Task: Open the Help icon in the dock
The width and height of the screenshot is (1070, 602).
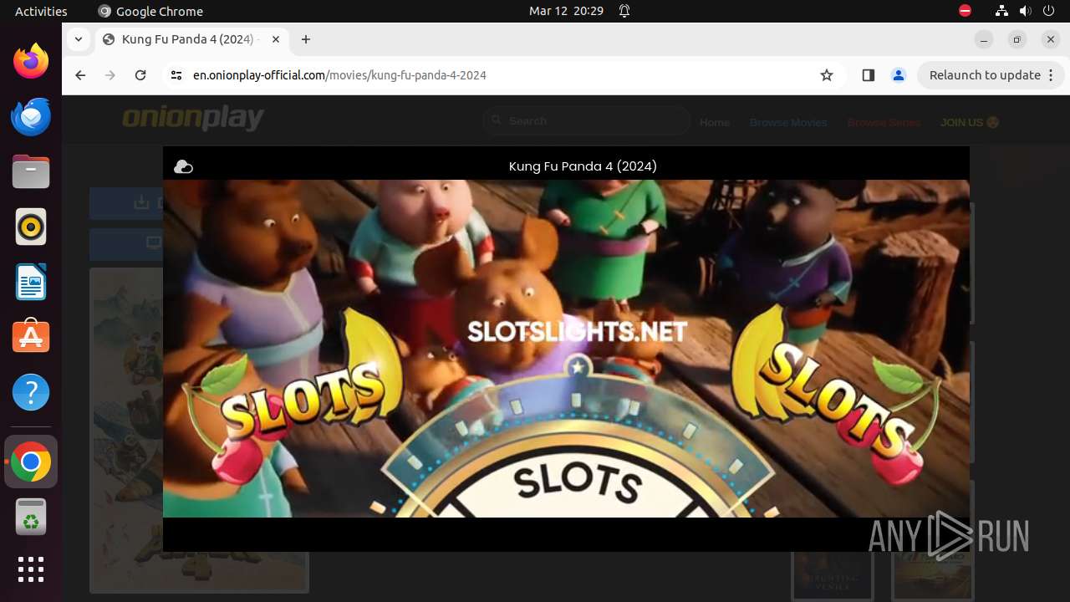Action: (31, 392)
